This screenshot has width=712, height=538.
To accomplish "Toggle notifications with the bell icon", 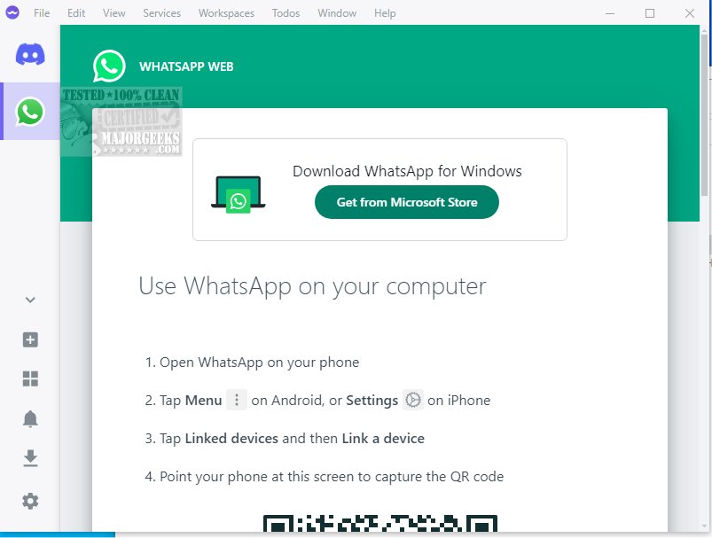I will coord(30,418).
